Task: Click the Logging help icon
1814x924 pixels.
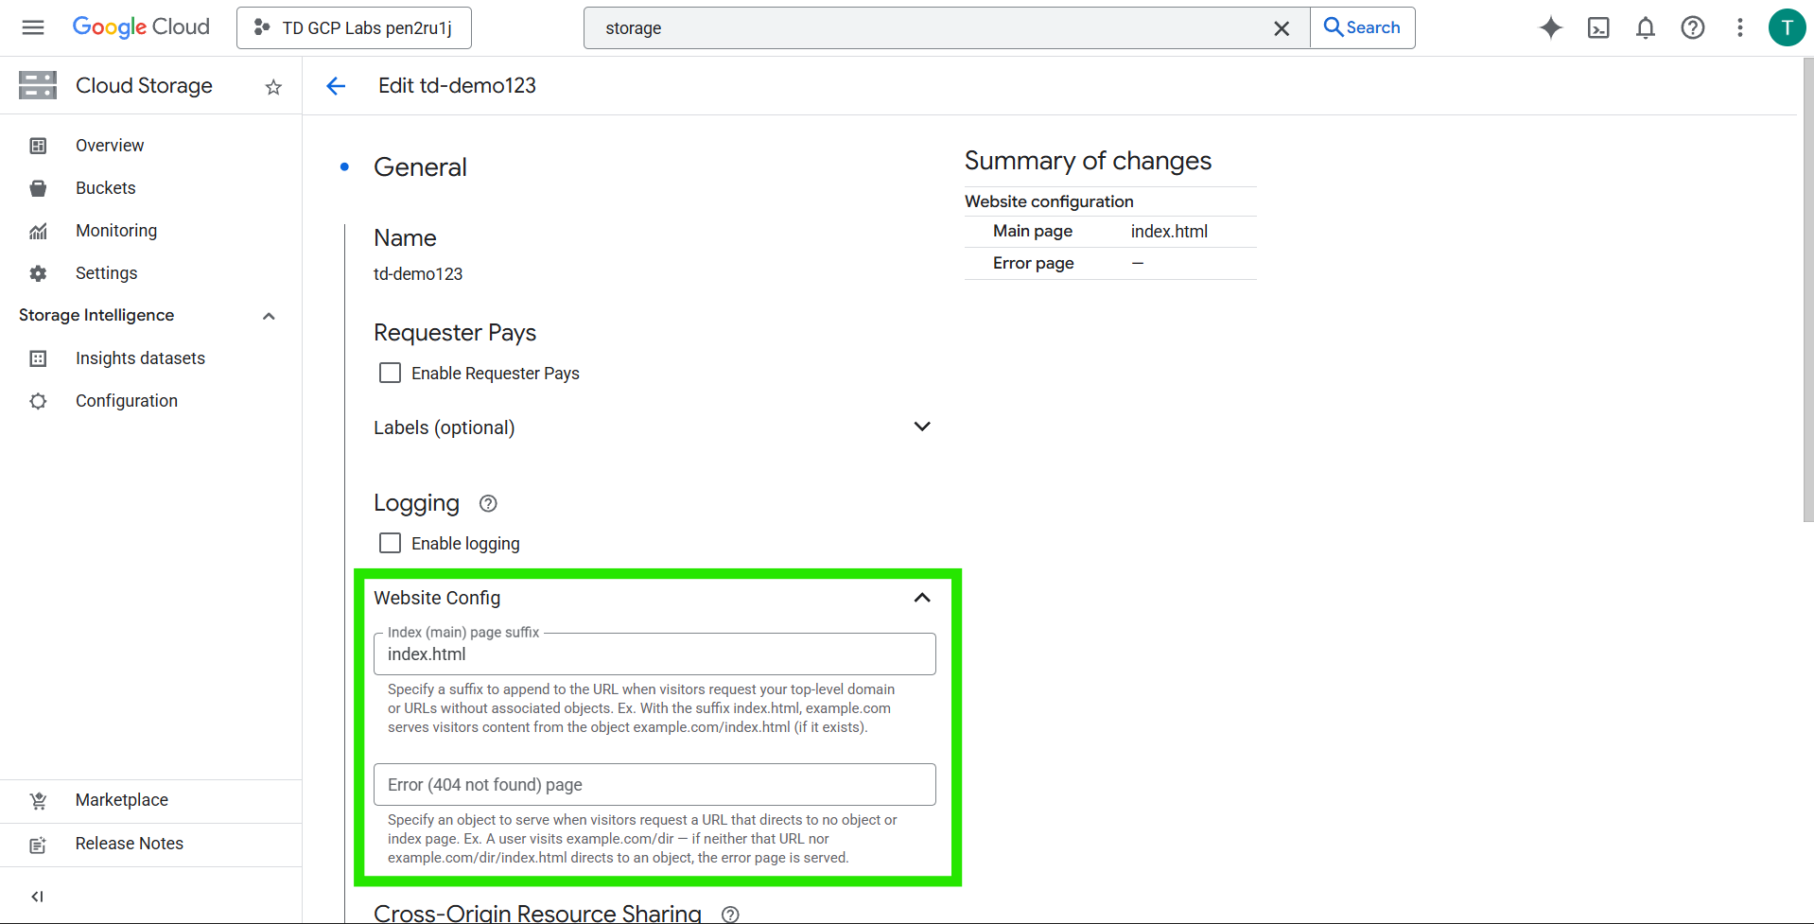Action: (x=488, y=504)
